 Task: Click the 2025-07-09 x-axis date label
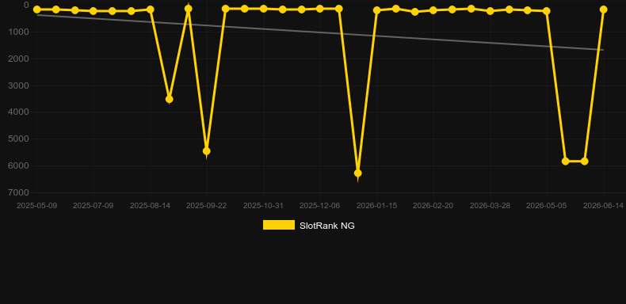click(93, 206)
